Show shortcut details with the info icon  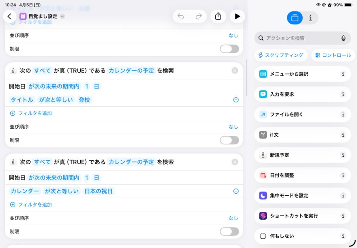click(x=311, y=18)
